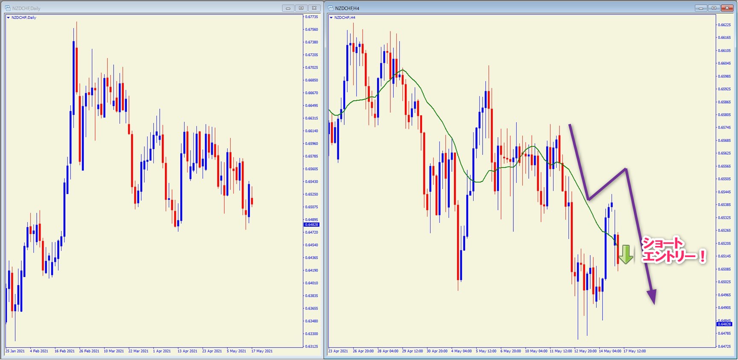The width and height of the screenshot is (738, 360).
Task: Click price level 0.65985 on the H4 axis
Action: coord(724,76)
